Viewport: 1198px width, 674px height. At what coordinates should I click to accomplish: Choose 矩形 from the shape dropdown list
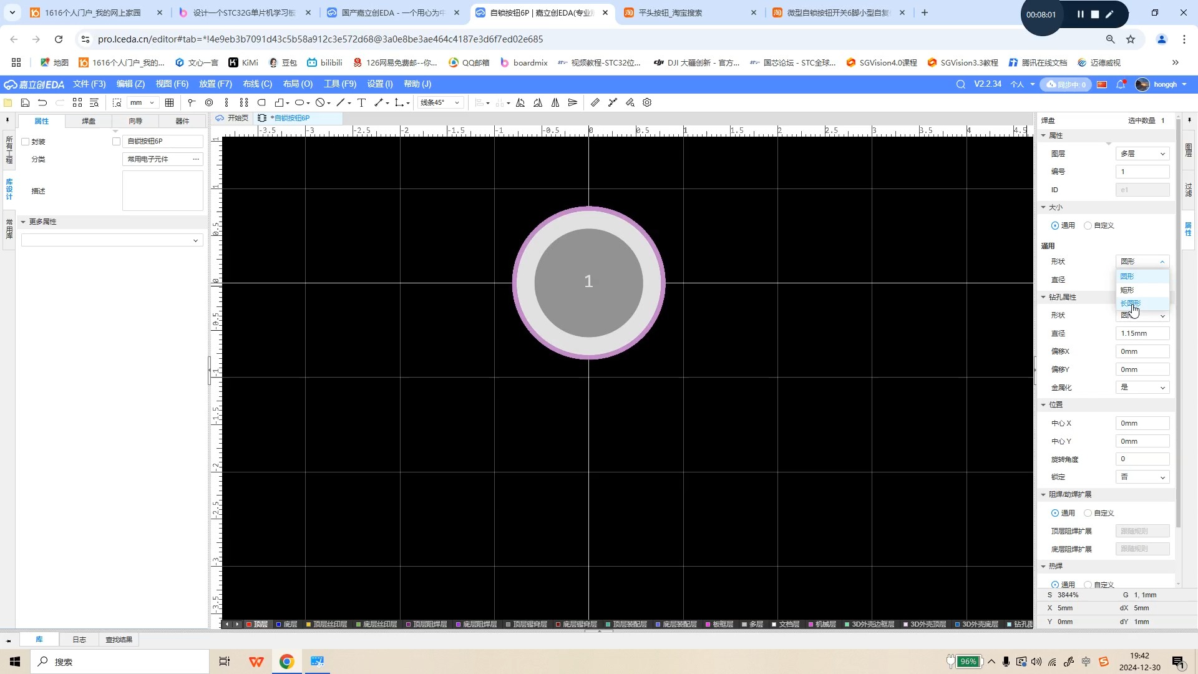pos(1142,290)
